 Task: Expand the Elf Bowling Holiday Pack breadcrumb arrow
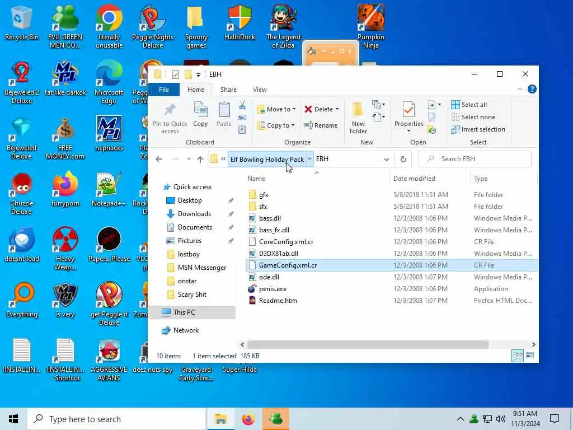[x=309, y=159]
